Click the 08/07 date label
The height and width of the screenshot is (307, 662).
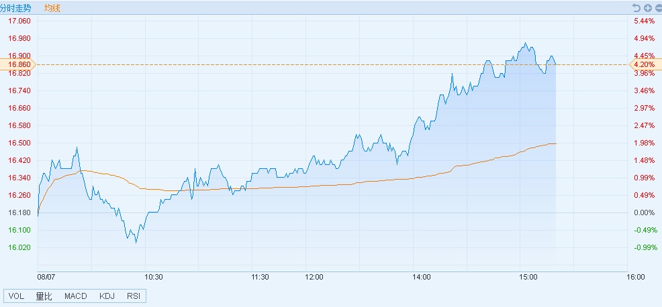click(x=46, y=277)
